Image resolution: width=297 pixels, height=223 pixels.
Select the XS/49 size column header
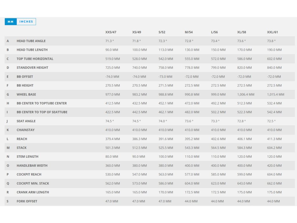137,32
